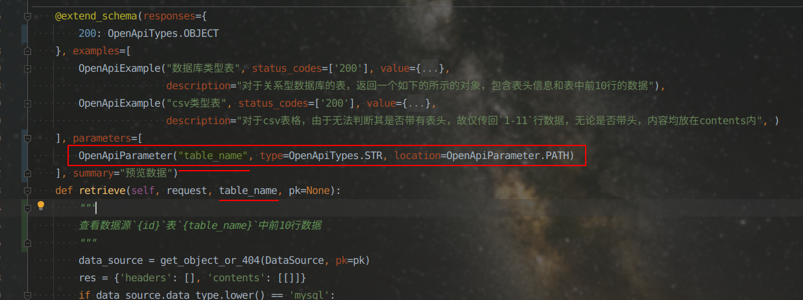The image size is (803, 300).
Task: Click the parameters= keyword
Action: click(x=104, y=138)
